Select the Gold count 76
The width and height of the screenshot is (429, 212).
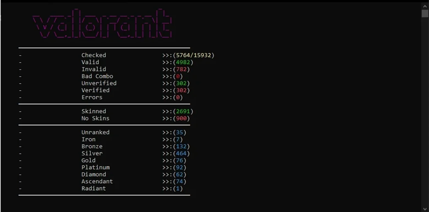click(x=180, y=161)
